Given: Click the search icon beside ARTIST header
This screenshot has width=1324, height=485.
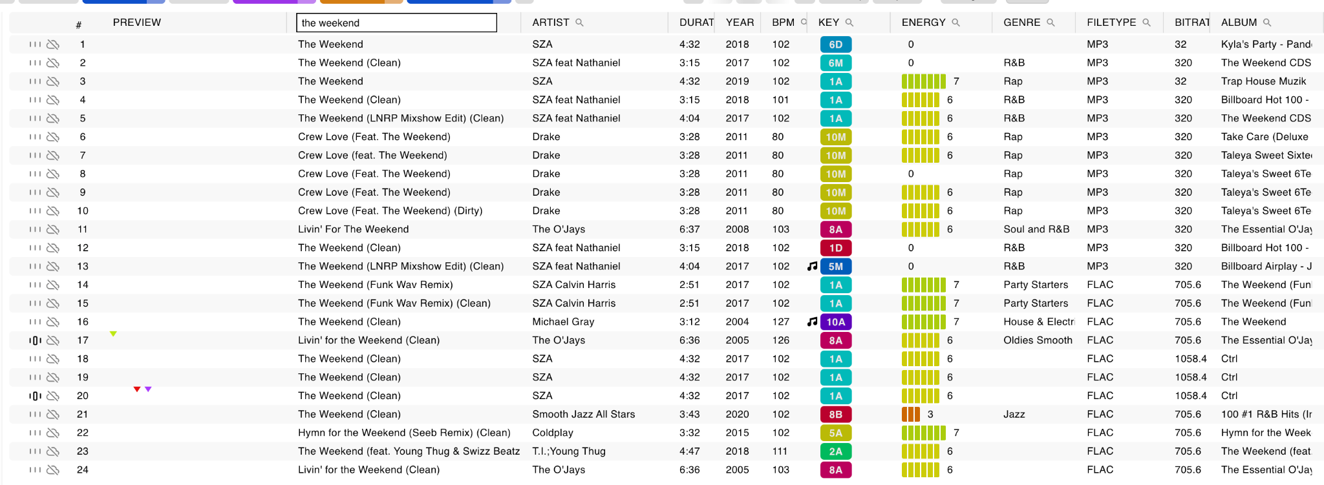Looking at the screenshot, I should click(x=579, y=23).
